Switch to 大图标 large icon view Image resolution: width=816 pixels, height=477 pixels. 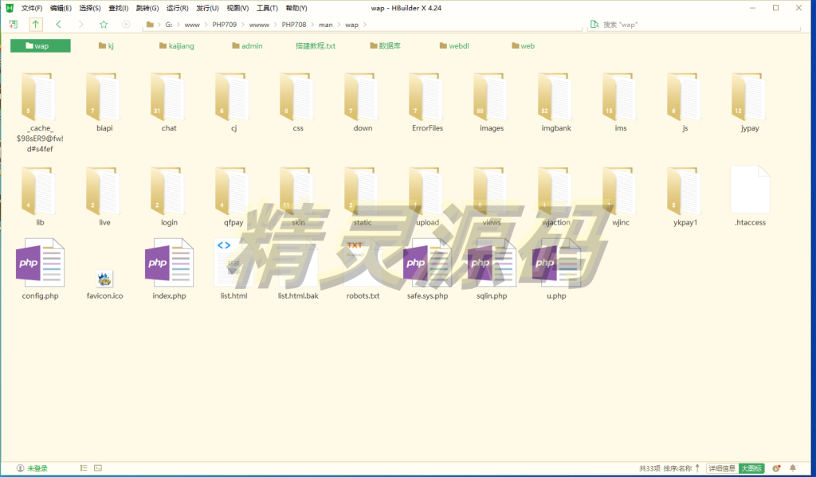pos(751,469)
